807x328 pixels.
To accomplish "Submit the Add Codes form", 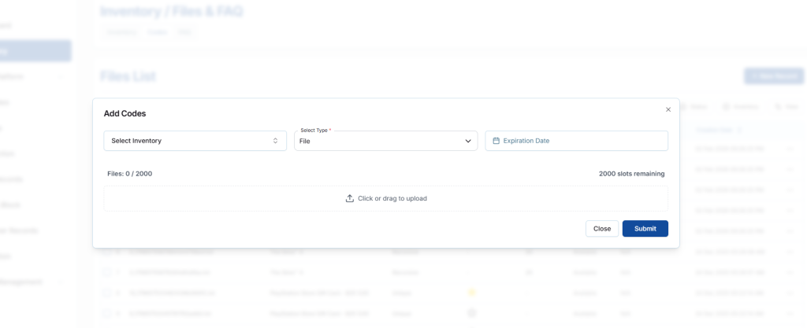I will (x=645, y=228).
